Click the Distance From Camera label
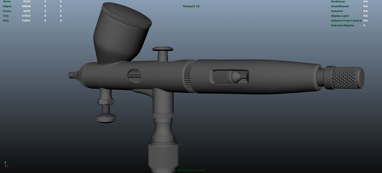The image size is (382, 173). (x=346, y=21)
